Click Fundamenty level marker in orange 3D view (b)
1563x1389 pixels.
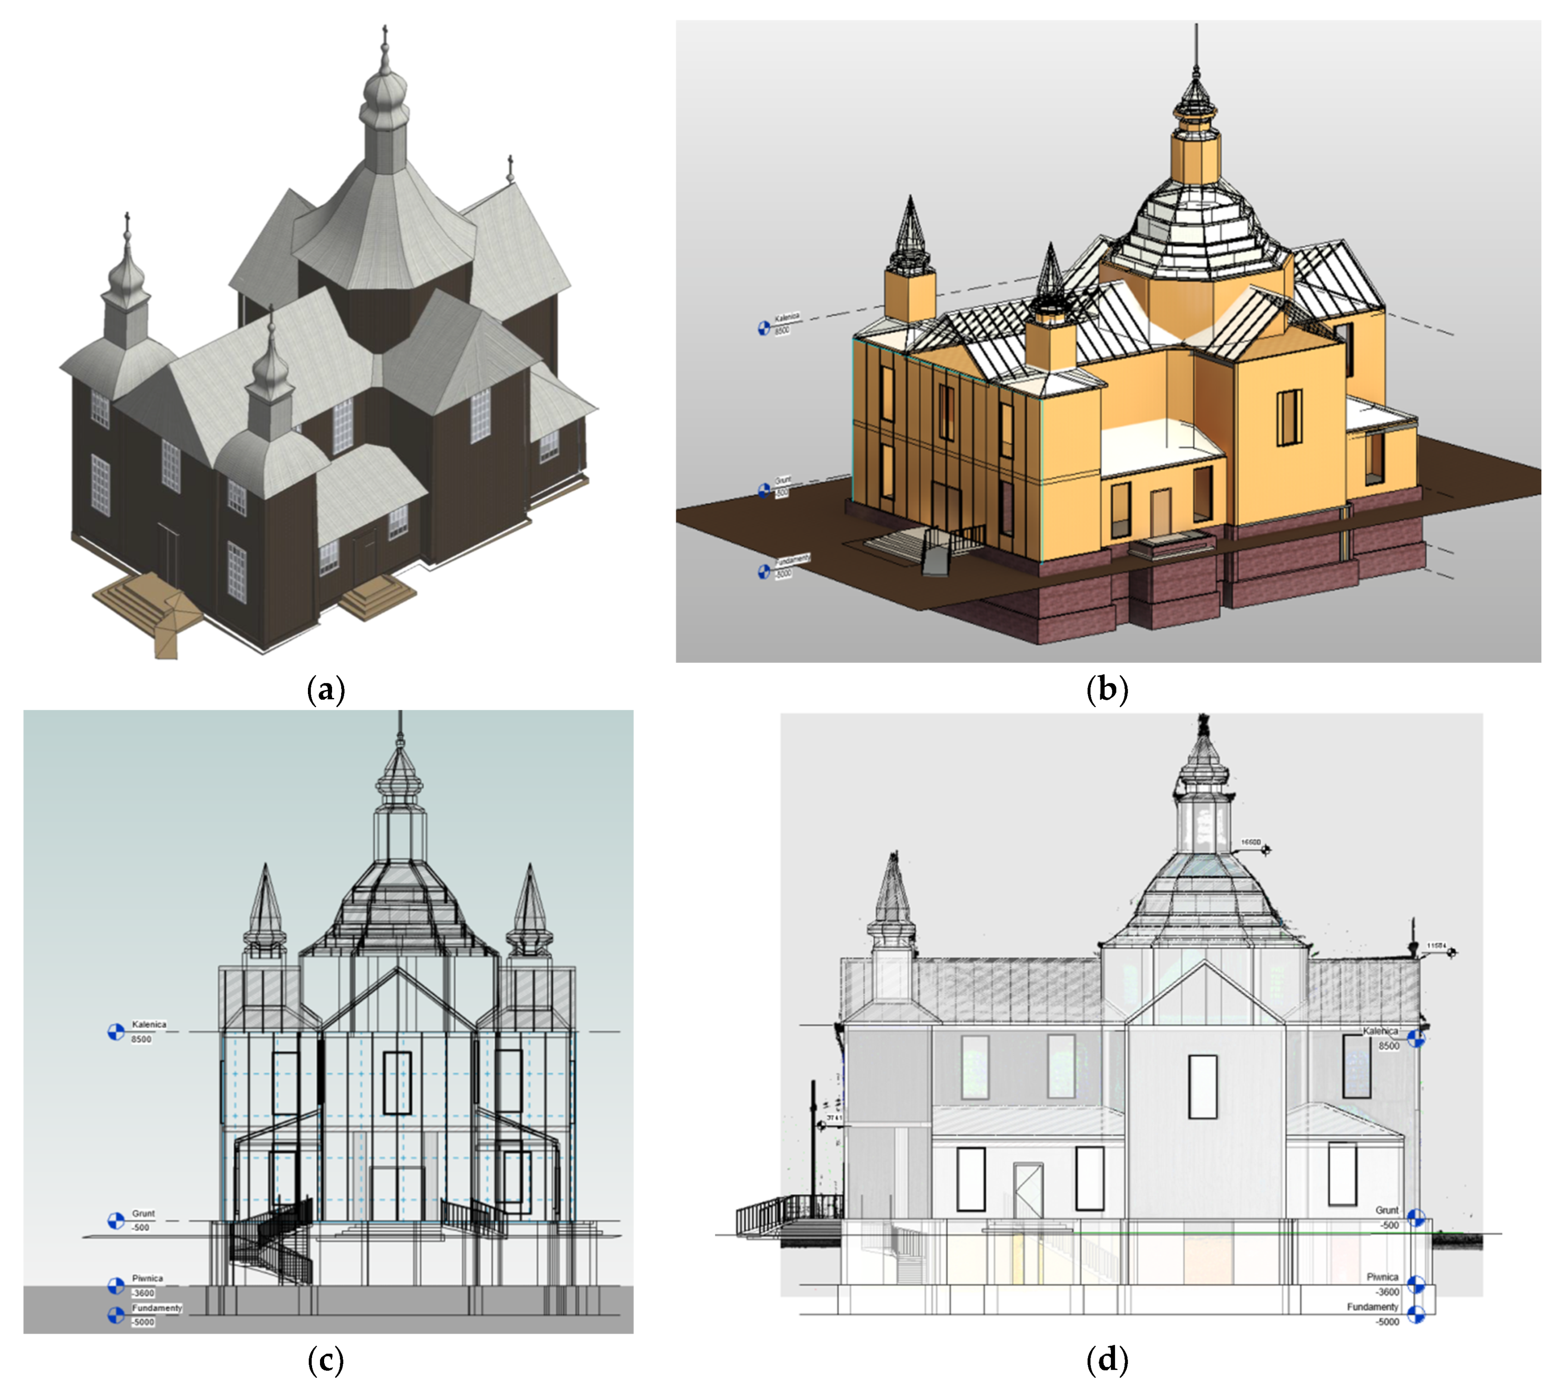point(764,571)
